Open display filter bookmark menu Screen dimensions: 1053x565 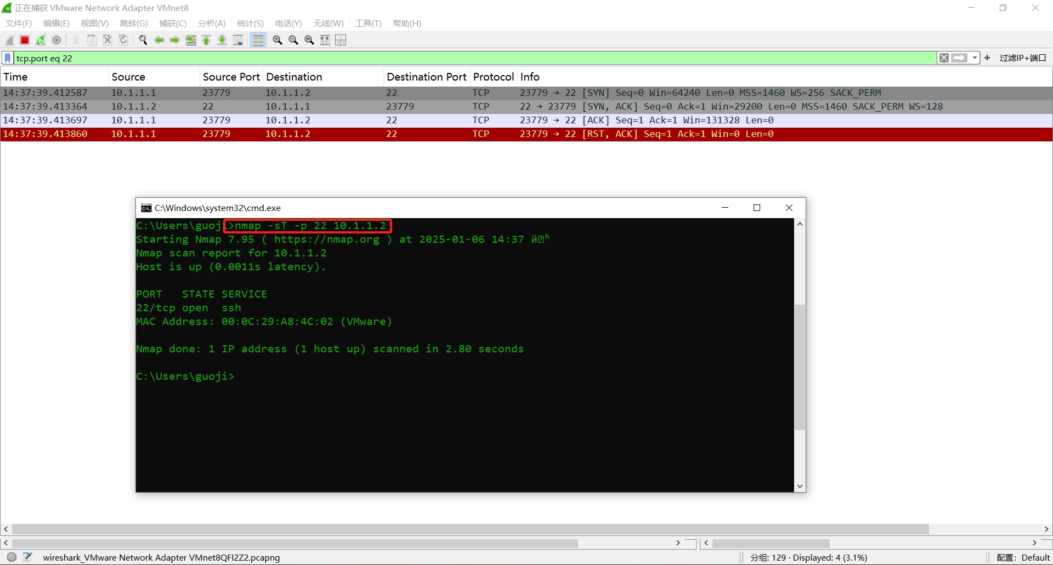(x=8, y=58)
